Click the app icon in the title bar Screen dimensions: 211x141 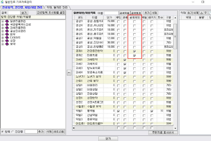2,2
